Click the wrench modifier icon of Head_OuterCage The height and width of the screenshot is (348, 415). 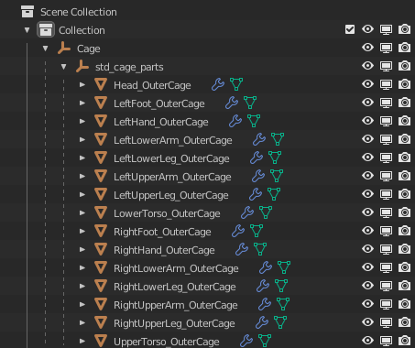(x=218, y=84)
